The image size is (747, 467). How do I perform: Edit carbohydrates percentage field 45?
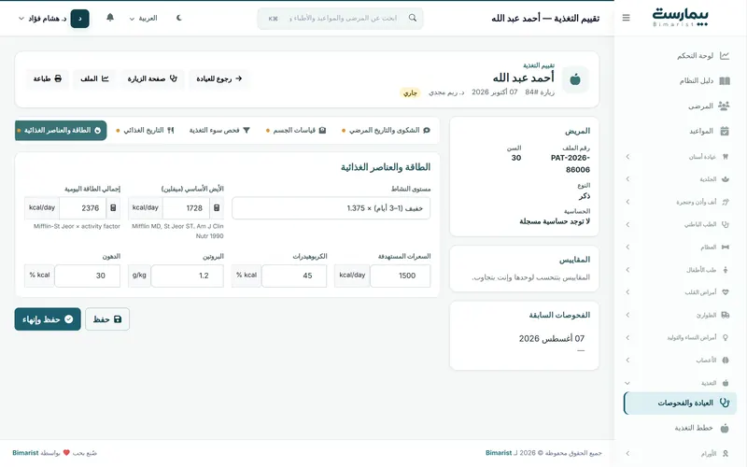point(294,276)
